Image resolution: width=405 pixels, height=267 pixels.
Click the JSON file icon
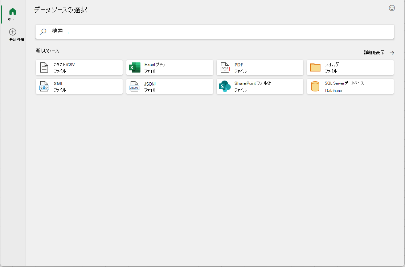click(134, 86)
